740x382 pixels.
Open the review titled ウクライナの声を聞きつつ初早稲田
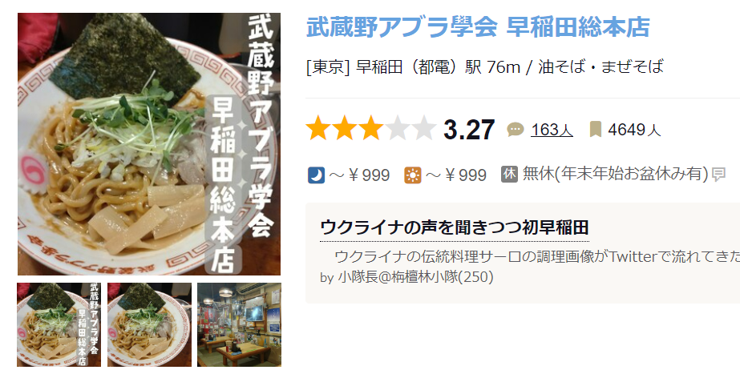click(x=455, y=227)
